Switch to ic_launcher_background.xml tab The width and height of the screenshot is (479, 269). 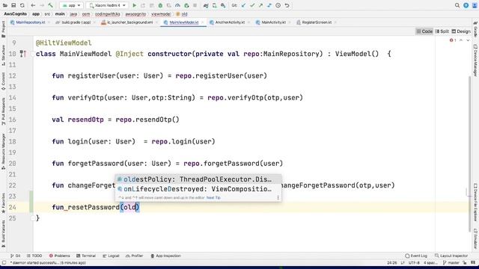pyautogui.click(x=127, y=22)
